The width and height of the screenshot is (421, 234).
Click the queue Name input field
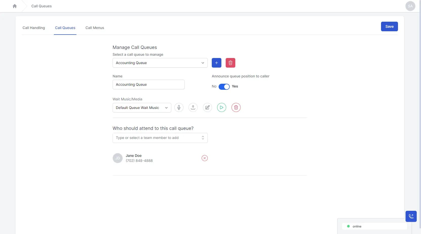coord(149,84)
